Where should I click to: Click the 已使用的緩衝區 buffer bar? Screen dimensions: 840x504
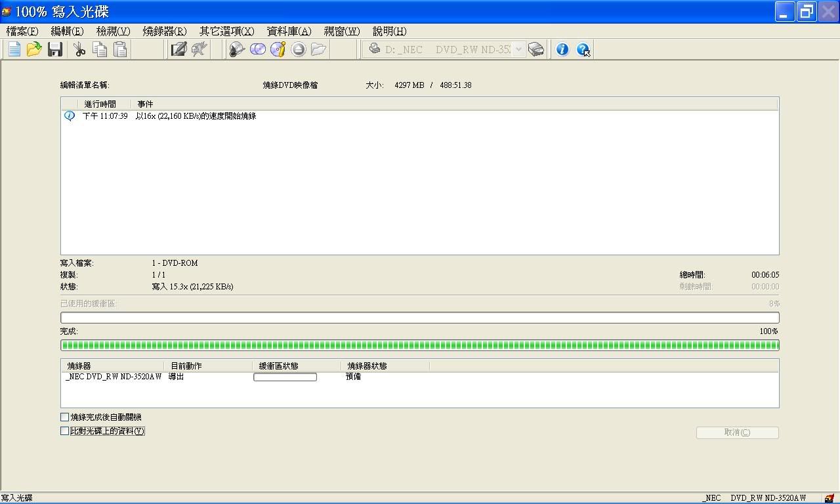pos(419,318)
